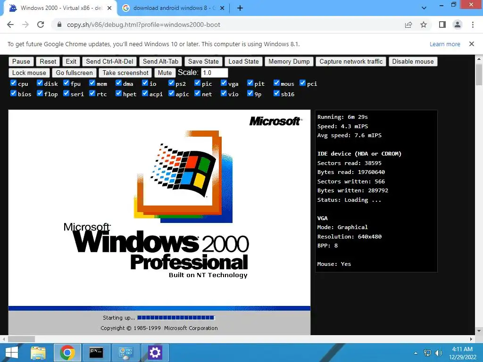Click Take screenshot button
This screenshot has width=483, height=362.
[x=125, y=73]
